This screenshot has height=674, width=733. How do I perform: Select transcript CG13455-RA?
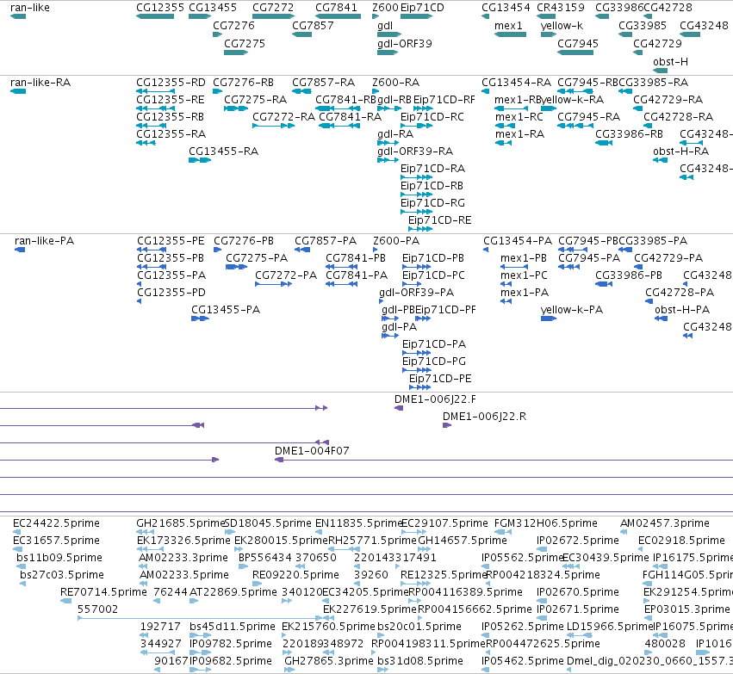200,160
